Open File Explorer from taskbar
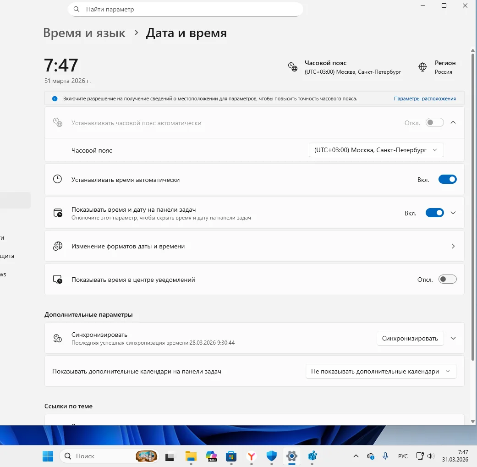Screen dimensions: 477x467 [191, 456]
